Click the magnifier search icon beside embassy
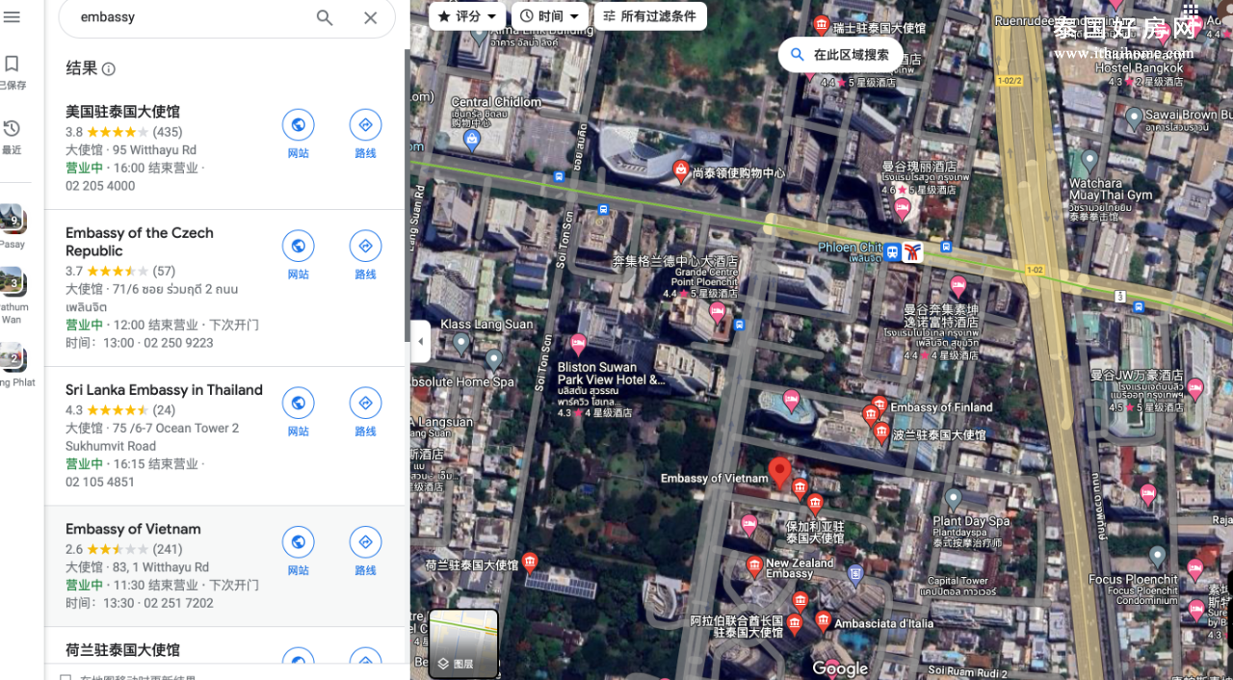 point(325,17)
